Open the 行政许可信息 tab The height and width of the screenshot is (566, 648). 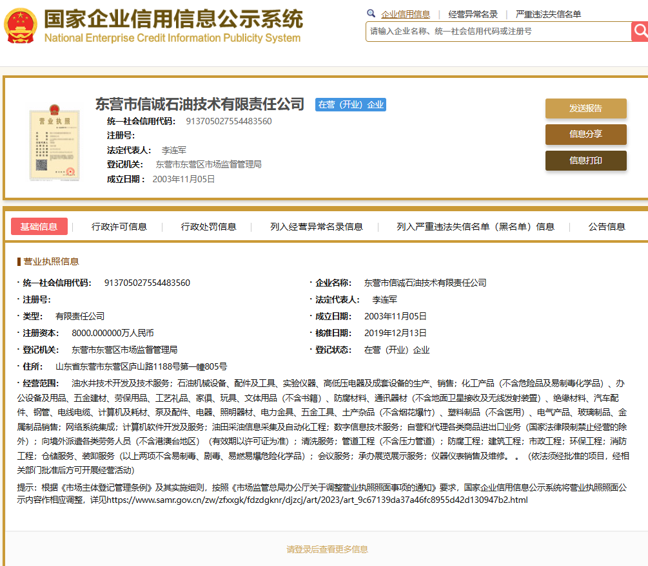119,227
